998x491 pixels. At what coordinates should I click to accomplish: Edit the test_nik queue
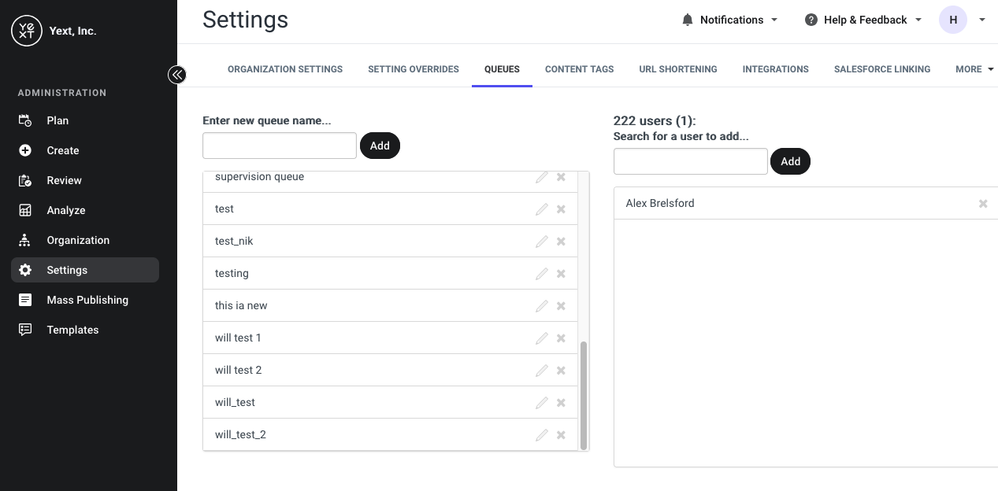[542, 242]
